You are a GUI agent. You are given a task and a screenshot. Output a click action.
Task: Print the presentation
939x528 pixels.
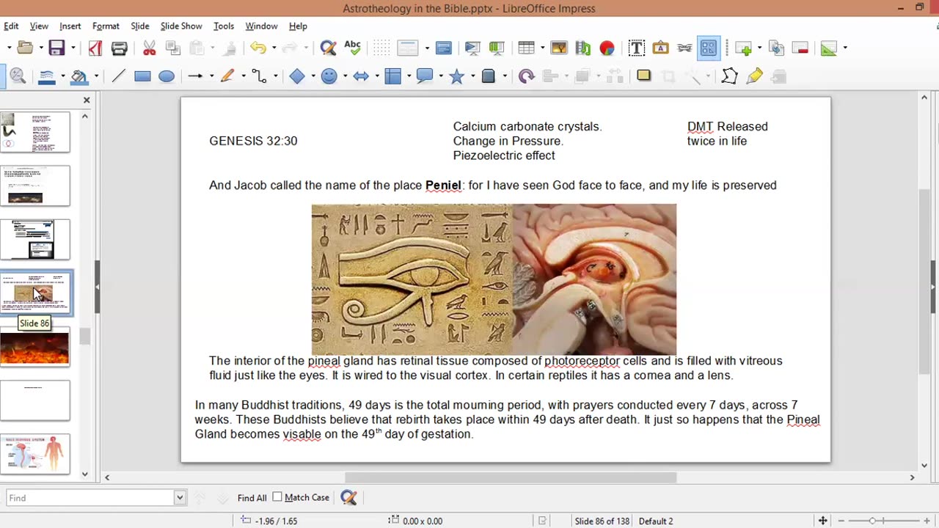(120, 48)
